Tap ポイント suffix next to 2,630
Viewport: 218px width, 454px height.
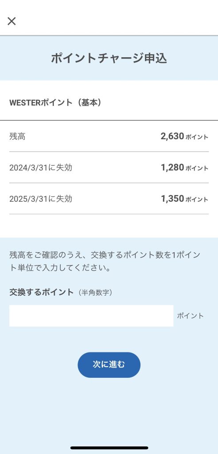pos(197,137)
